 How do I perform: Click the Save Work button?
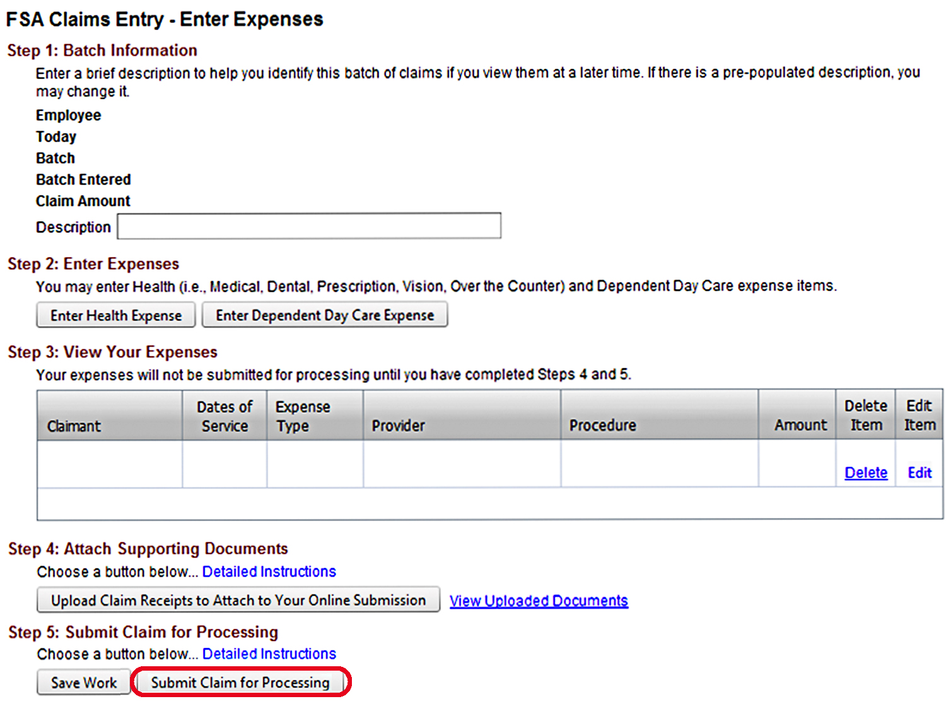(84, 683)
